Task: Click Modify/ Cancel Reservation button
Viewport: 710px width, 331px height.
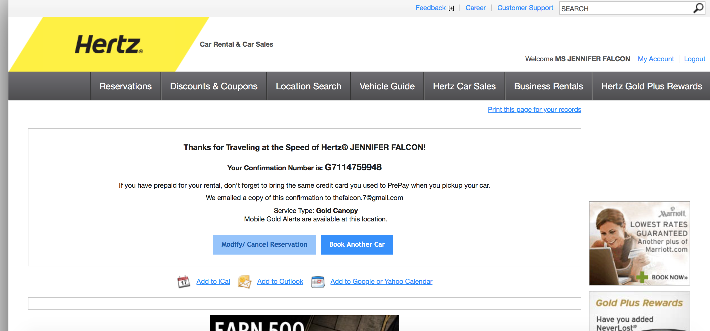Action: pos(264,244)
